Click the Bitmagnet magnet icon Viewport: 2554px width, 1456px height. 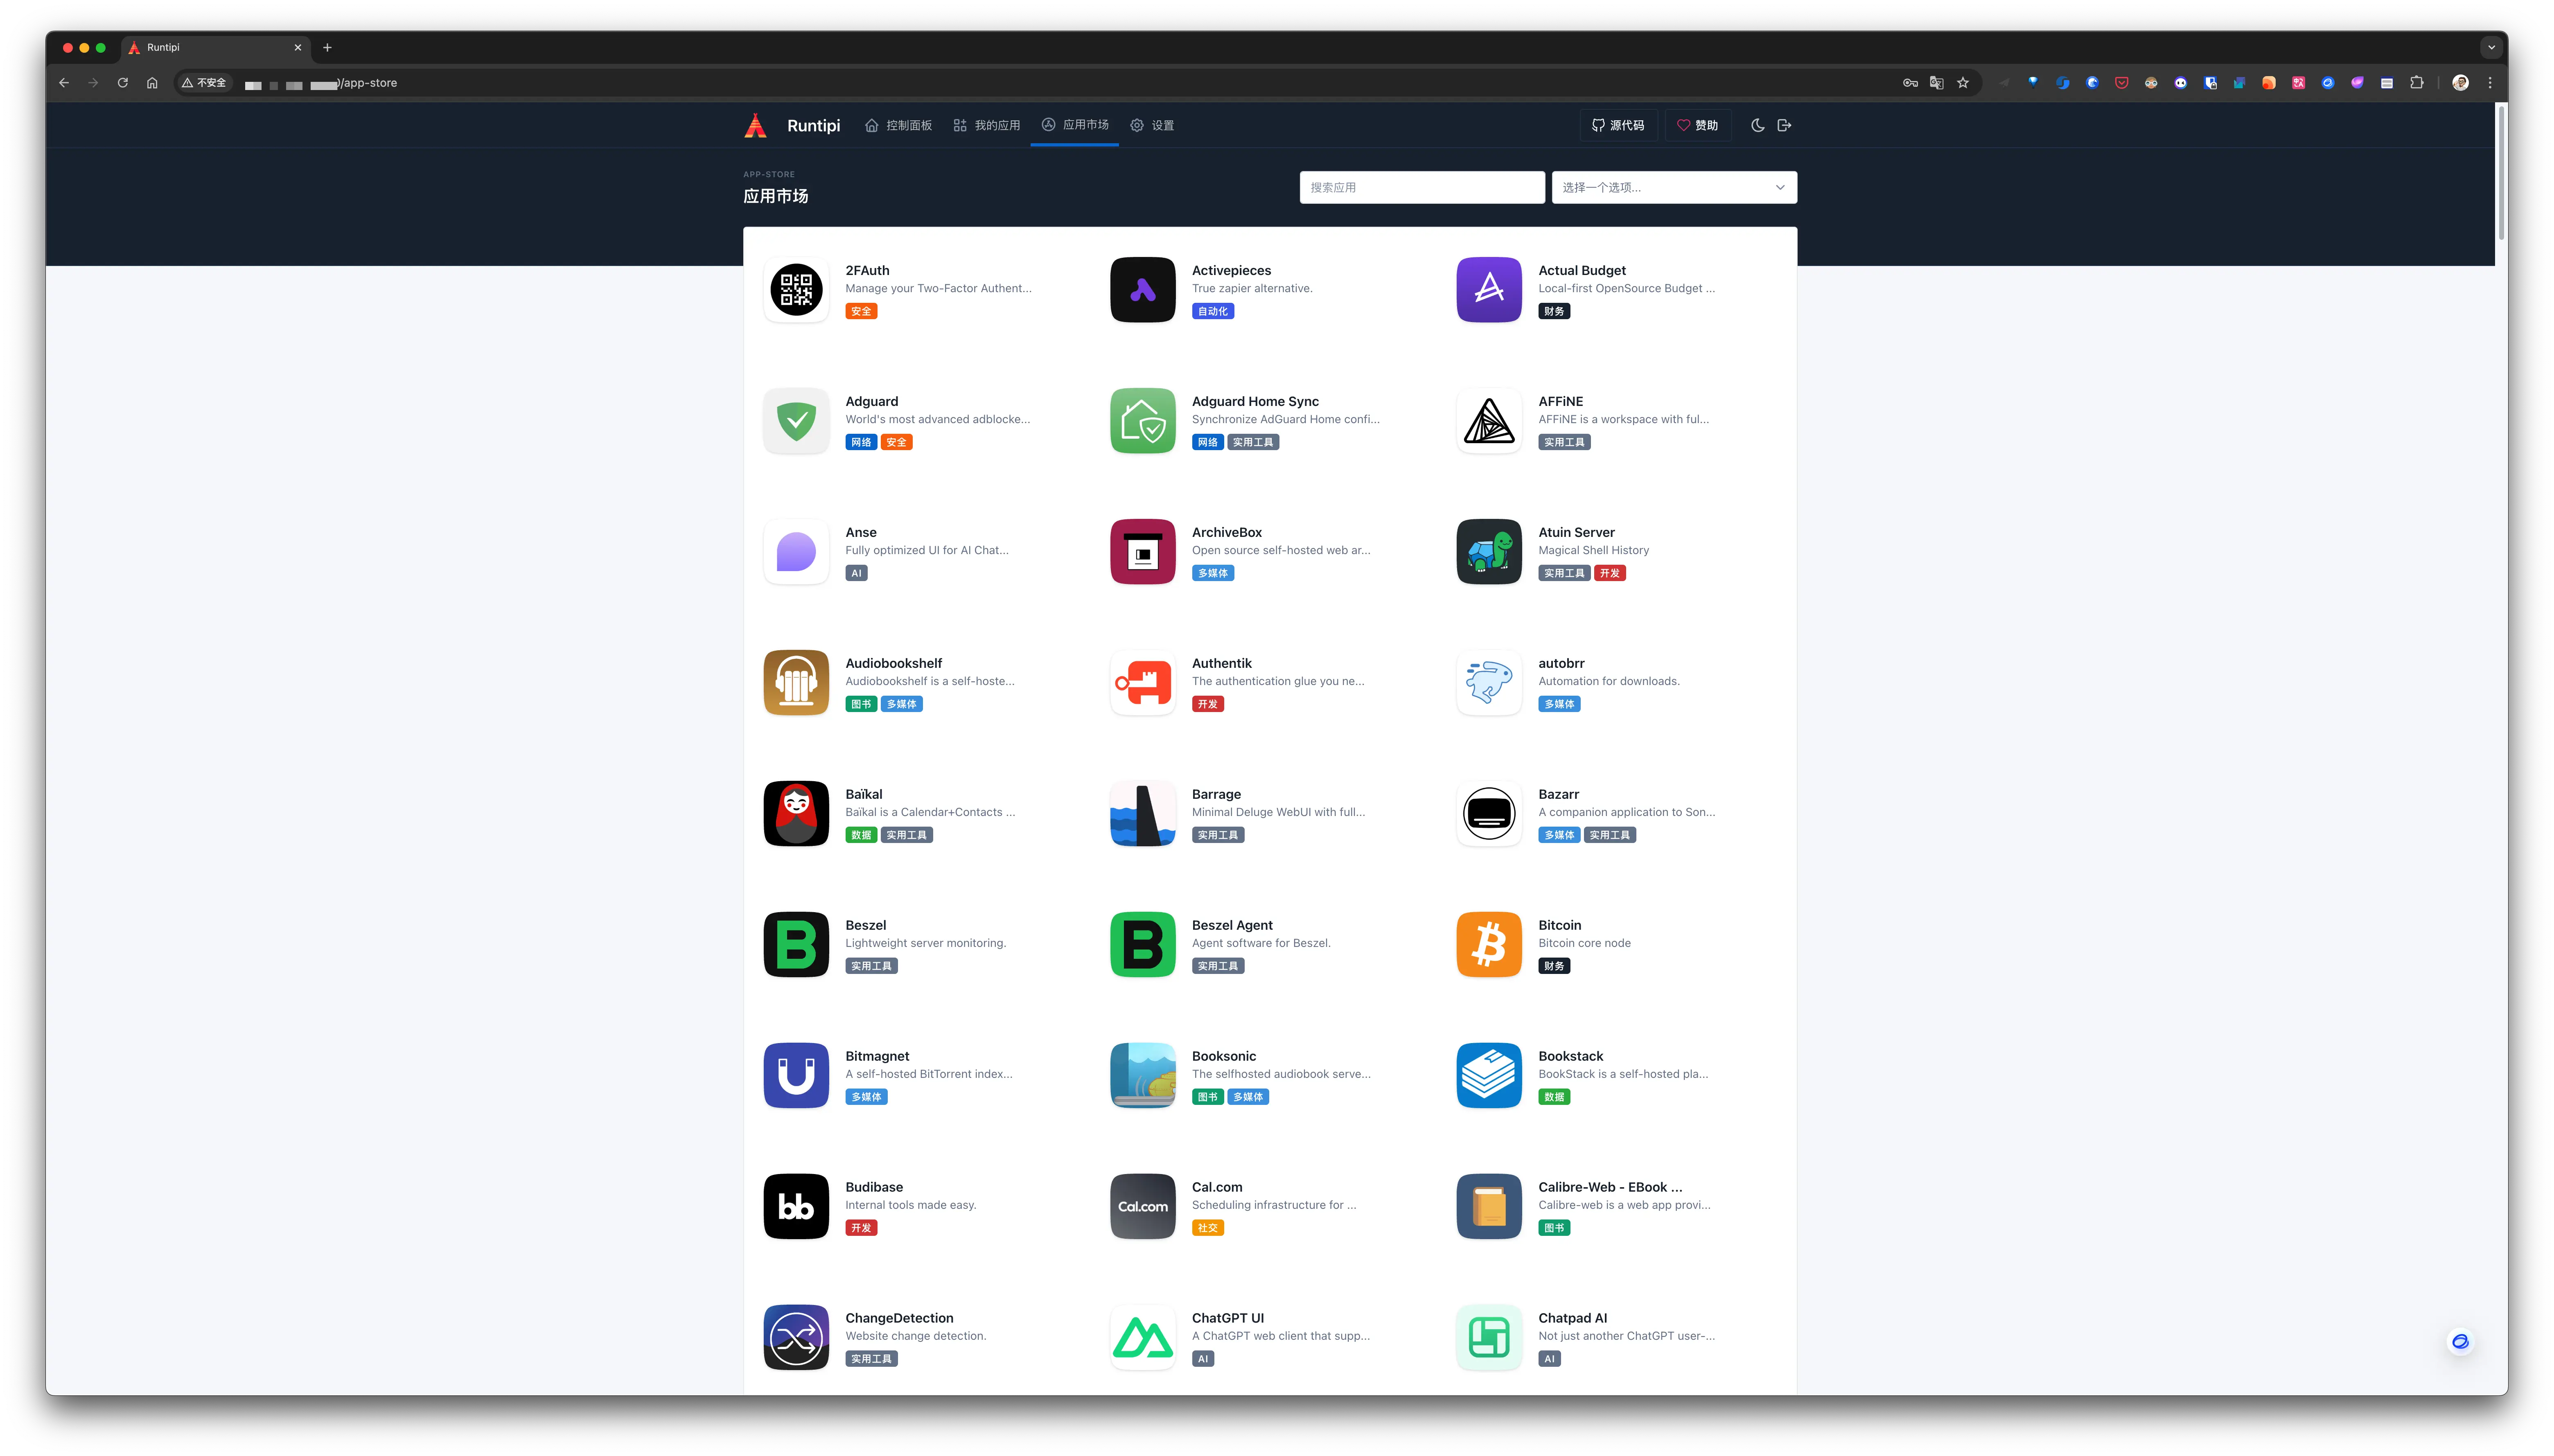pyautogui.click(x=796, y=1075)
